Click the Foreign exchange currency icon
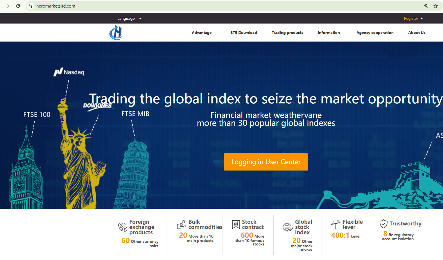The image size is (443, 260). coord(123,227)
